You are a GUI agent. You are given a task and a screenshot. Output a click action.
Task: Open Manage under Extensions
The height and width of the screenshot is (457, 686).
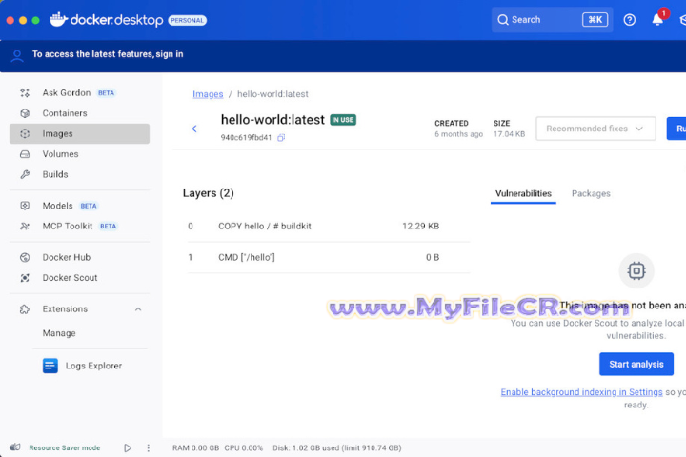pyautogui.click(x=59, y=333)
